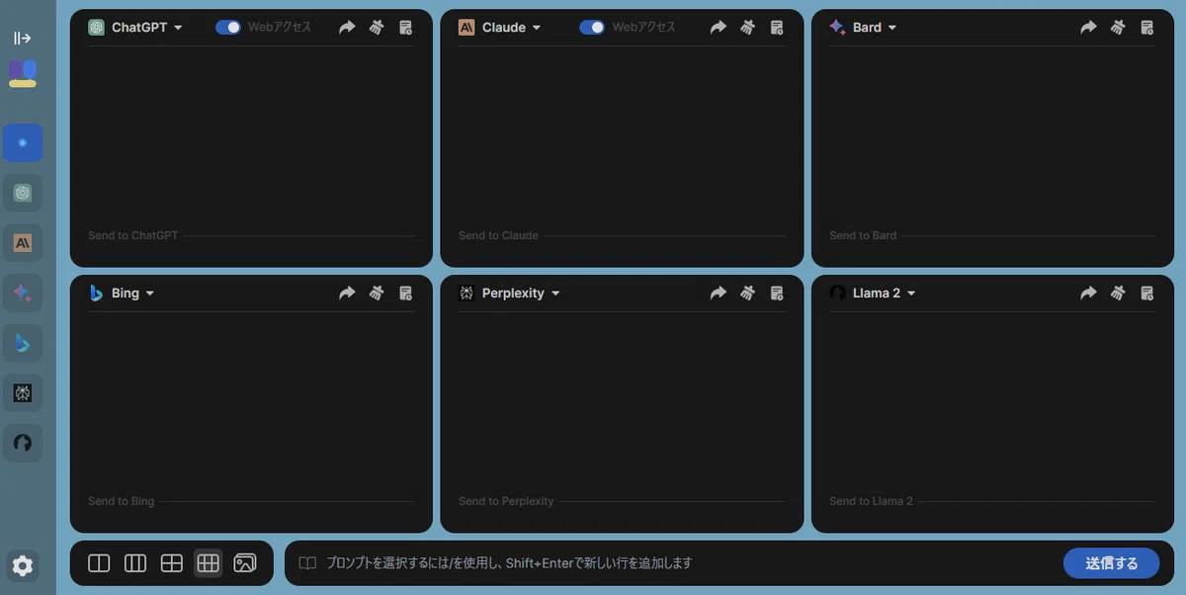Screen dimensions: 1186x595
Task: Switch to three-panel layout
Action: [135, 563]
